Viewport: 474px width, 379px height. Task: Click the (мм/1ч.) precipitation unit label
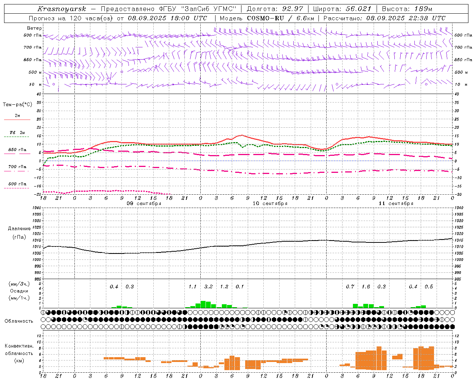19,298
